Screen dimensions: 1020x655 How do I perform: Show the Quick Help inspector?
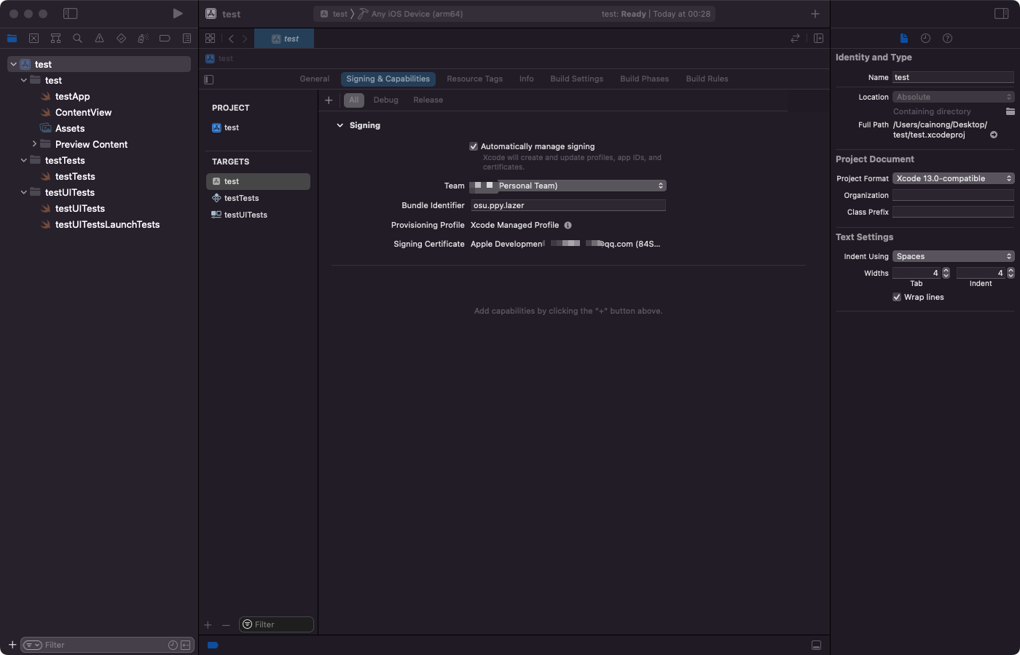point(947,39)
